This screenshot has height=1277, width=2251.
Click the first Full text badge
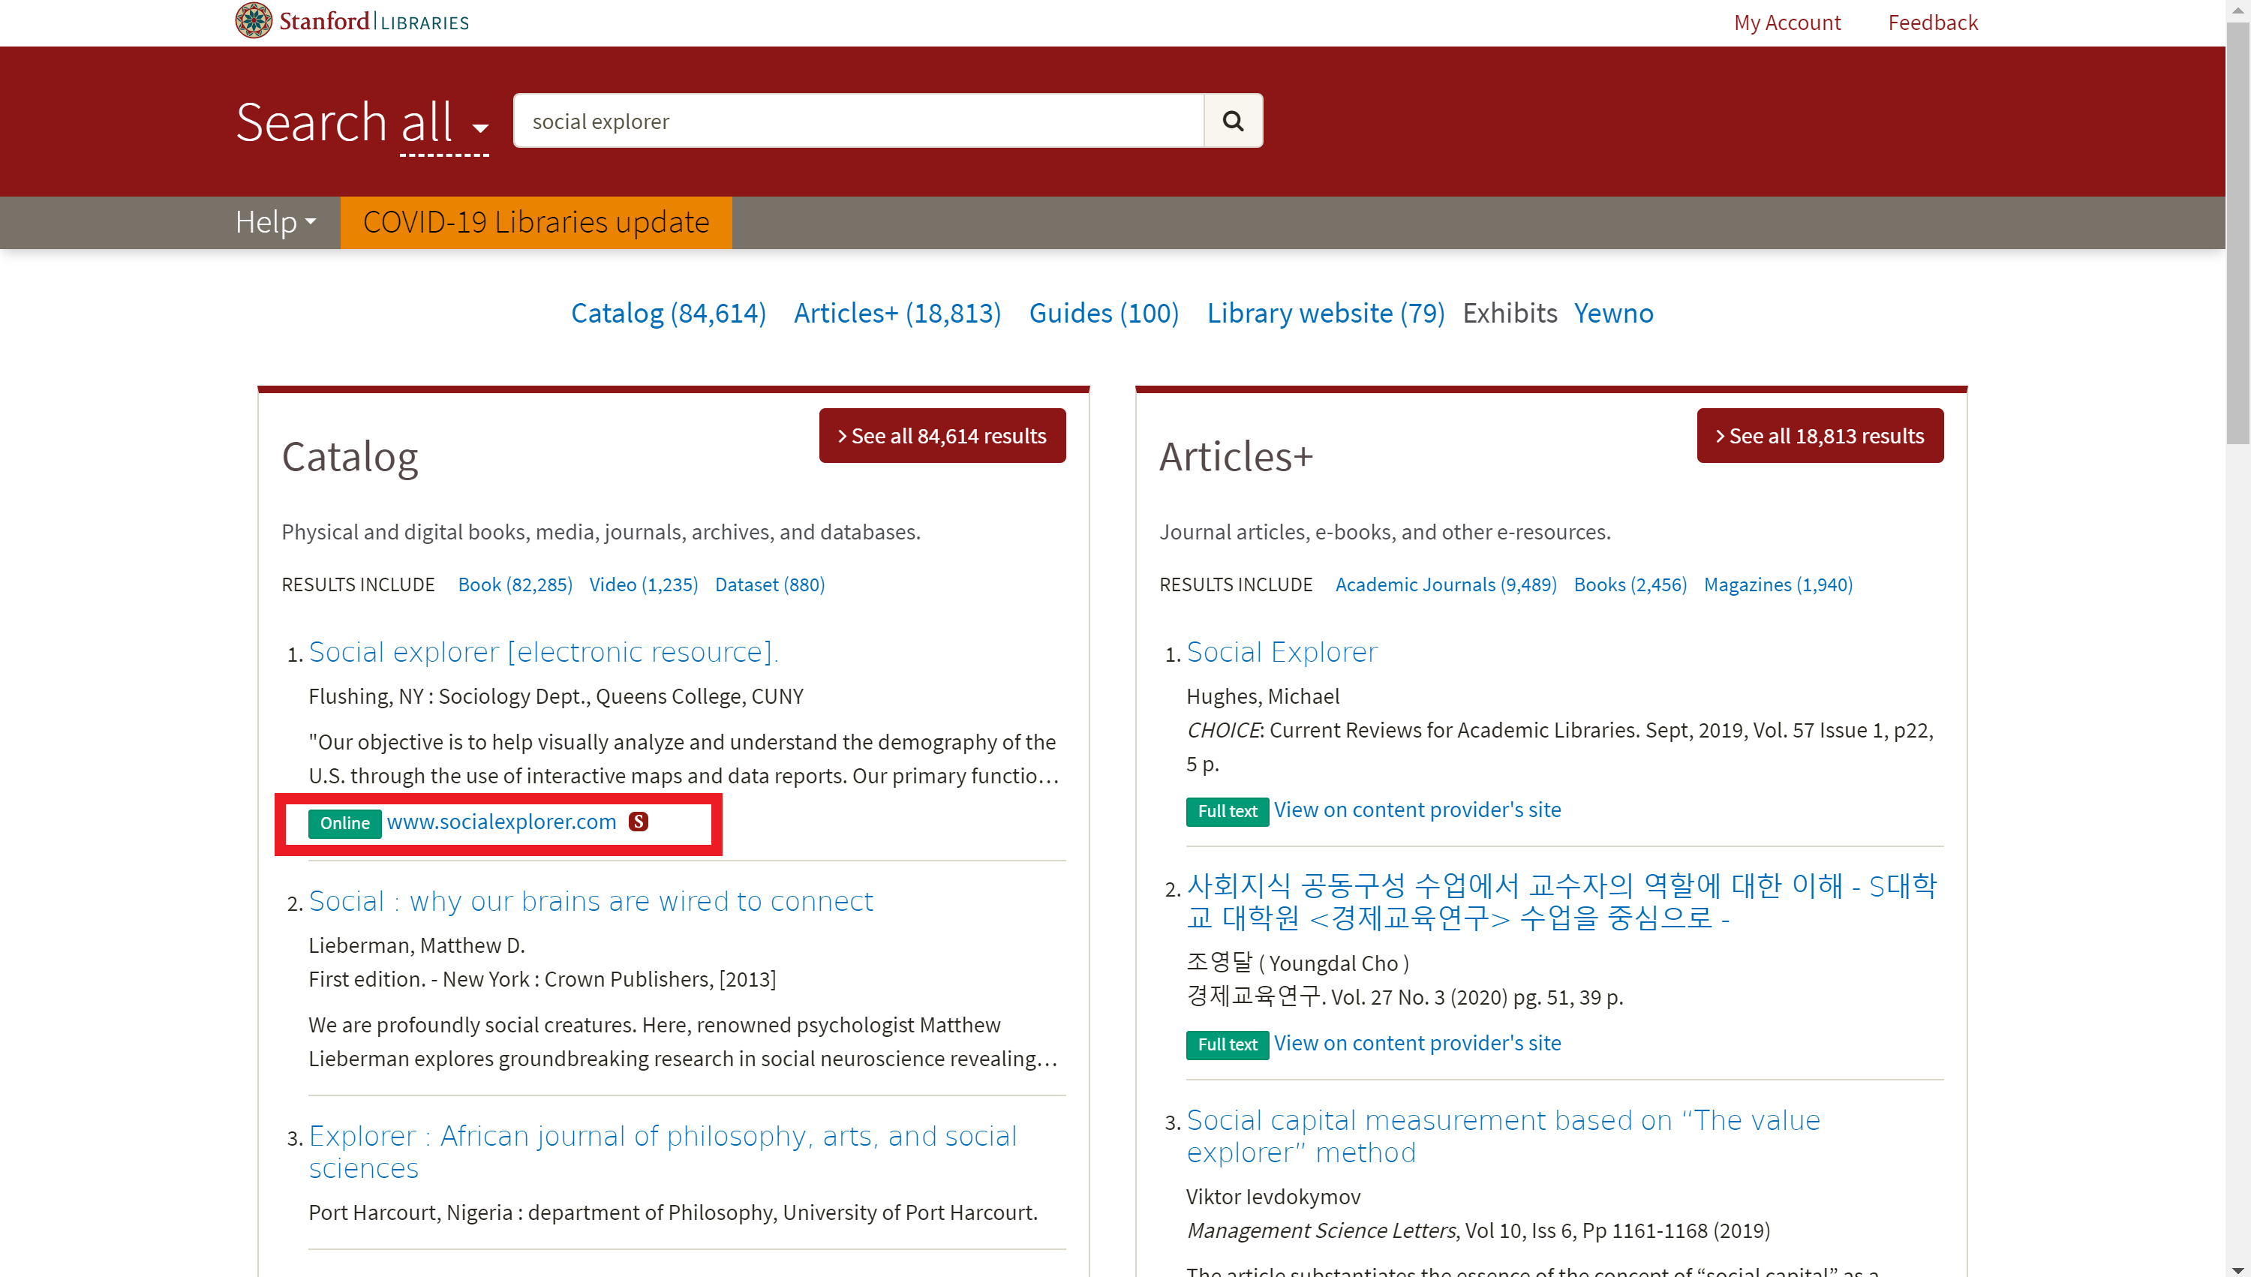1227,811
